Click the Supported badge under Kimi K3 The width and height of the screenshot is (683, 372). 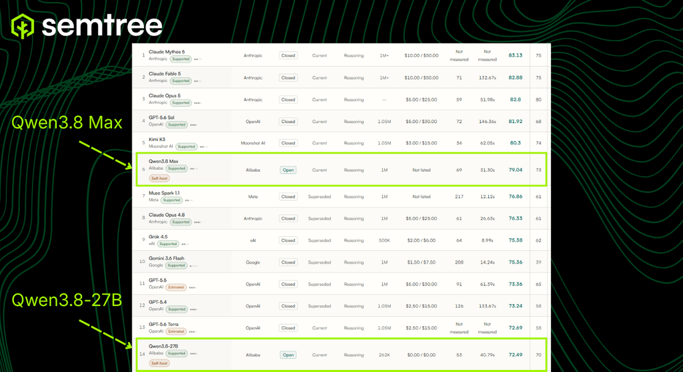point(187,146)
